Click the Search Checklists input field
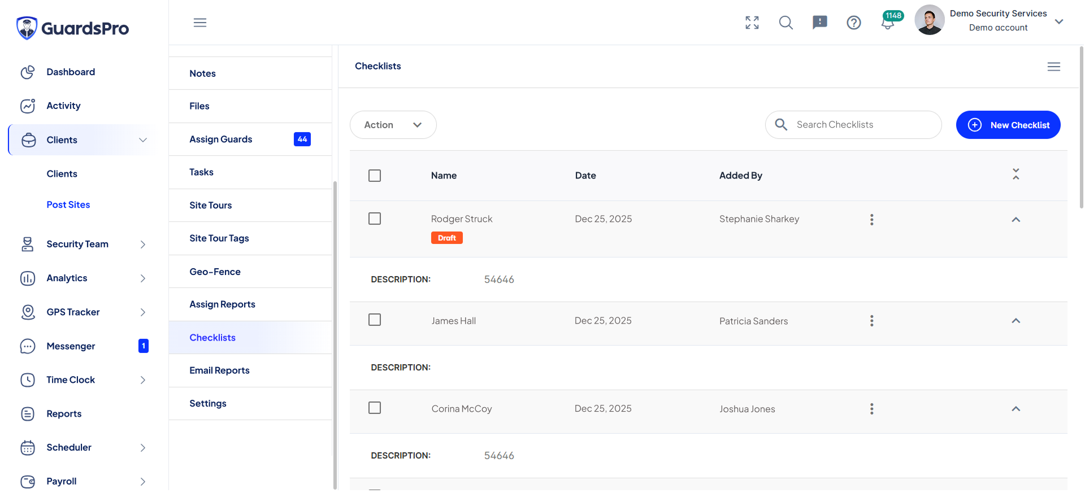 point(859,125)
